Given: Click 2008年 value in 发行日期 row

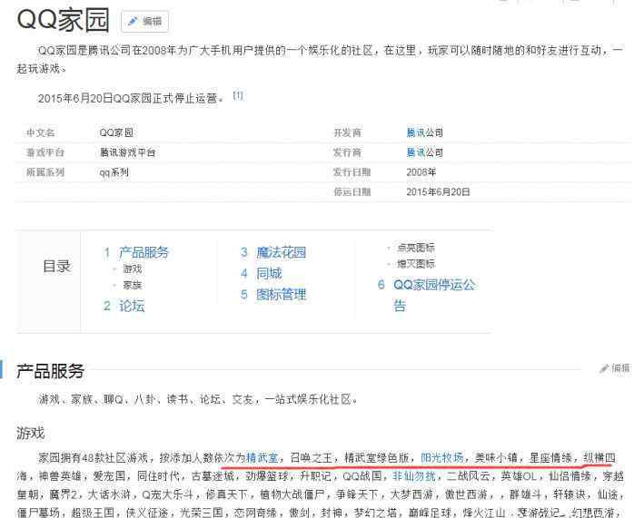Looking at the screenshot, I should [x=421, y=172].
